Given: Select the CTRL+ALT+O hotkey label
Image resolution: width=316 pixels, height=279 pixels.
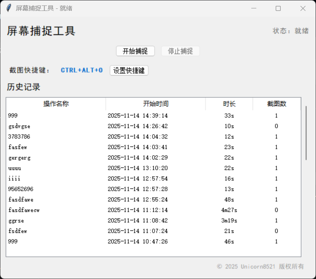Looking at the screenshot, I should (x=82, y=70).
